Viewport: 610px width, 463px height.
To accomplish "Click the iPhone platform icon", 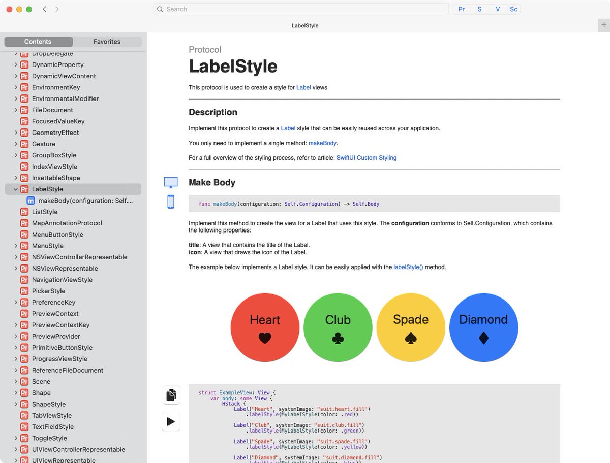I will pos(171,202).
